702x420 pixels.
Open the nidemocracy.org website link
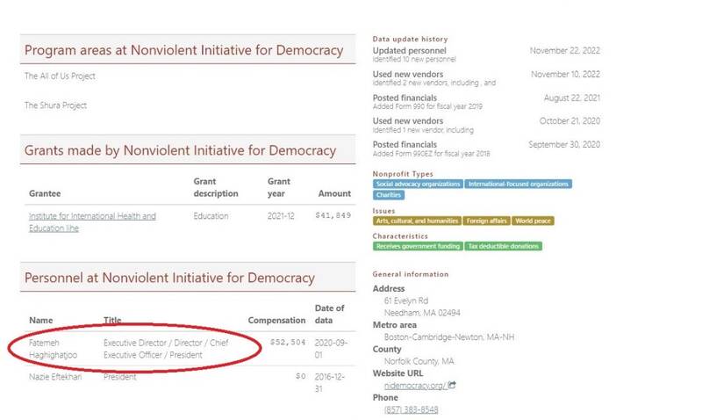pyautogui.click(x=415, y=385)
